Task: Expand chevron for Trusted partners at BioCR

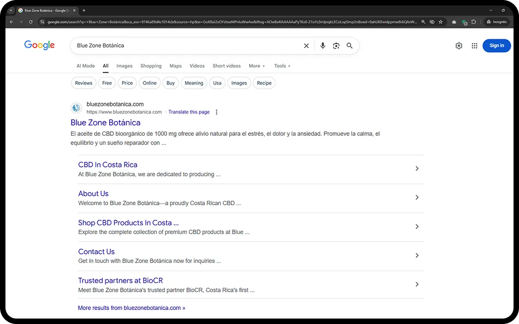Action: coord(417,284)
